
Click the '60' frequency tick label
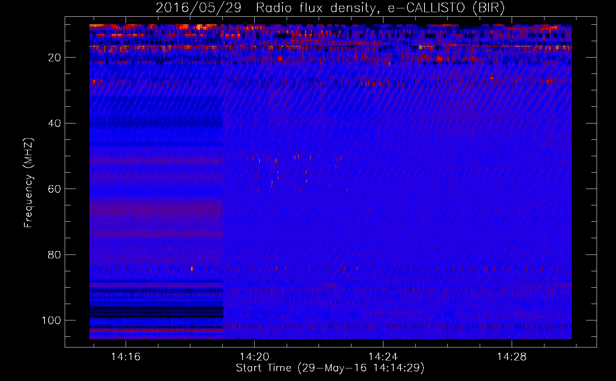[x=55, y=189]
